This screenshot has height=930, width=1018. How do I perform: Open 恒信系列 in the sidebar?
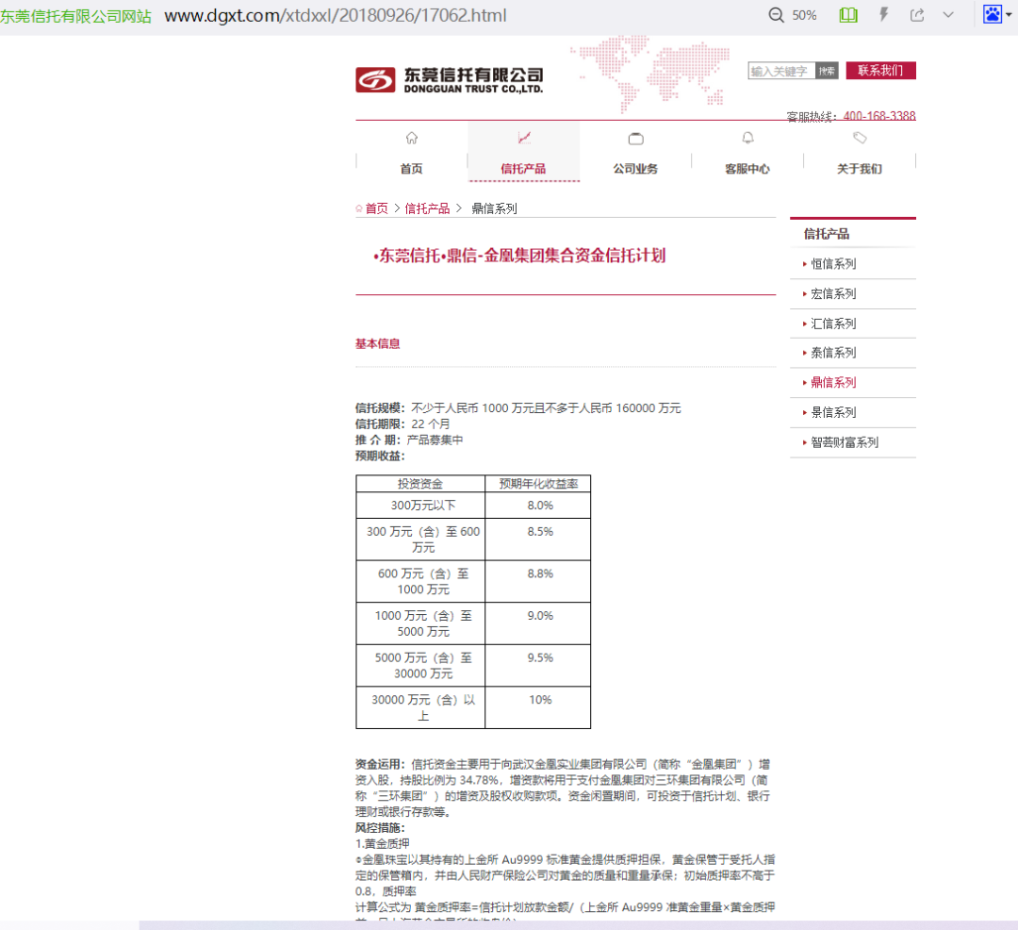(833, 264)
